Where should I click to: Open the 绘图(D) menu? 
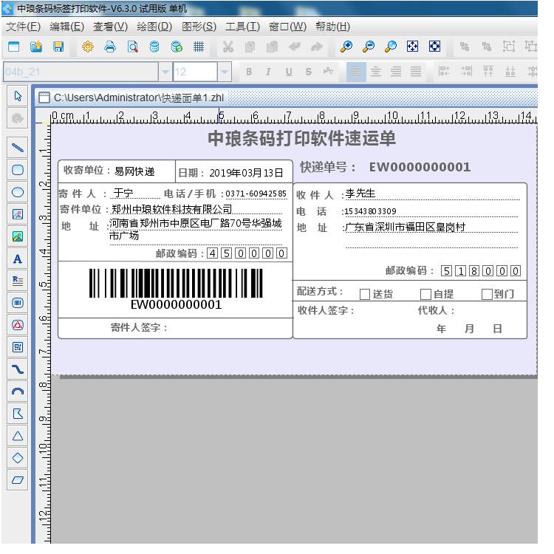[154, 27]
